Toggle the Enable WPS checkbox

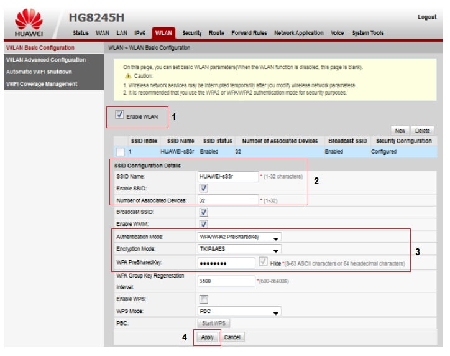(204, 299)
